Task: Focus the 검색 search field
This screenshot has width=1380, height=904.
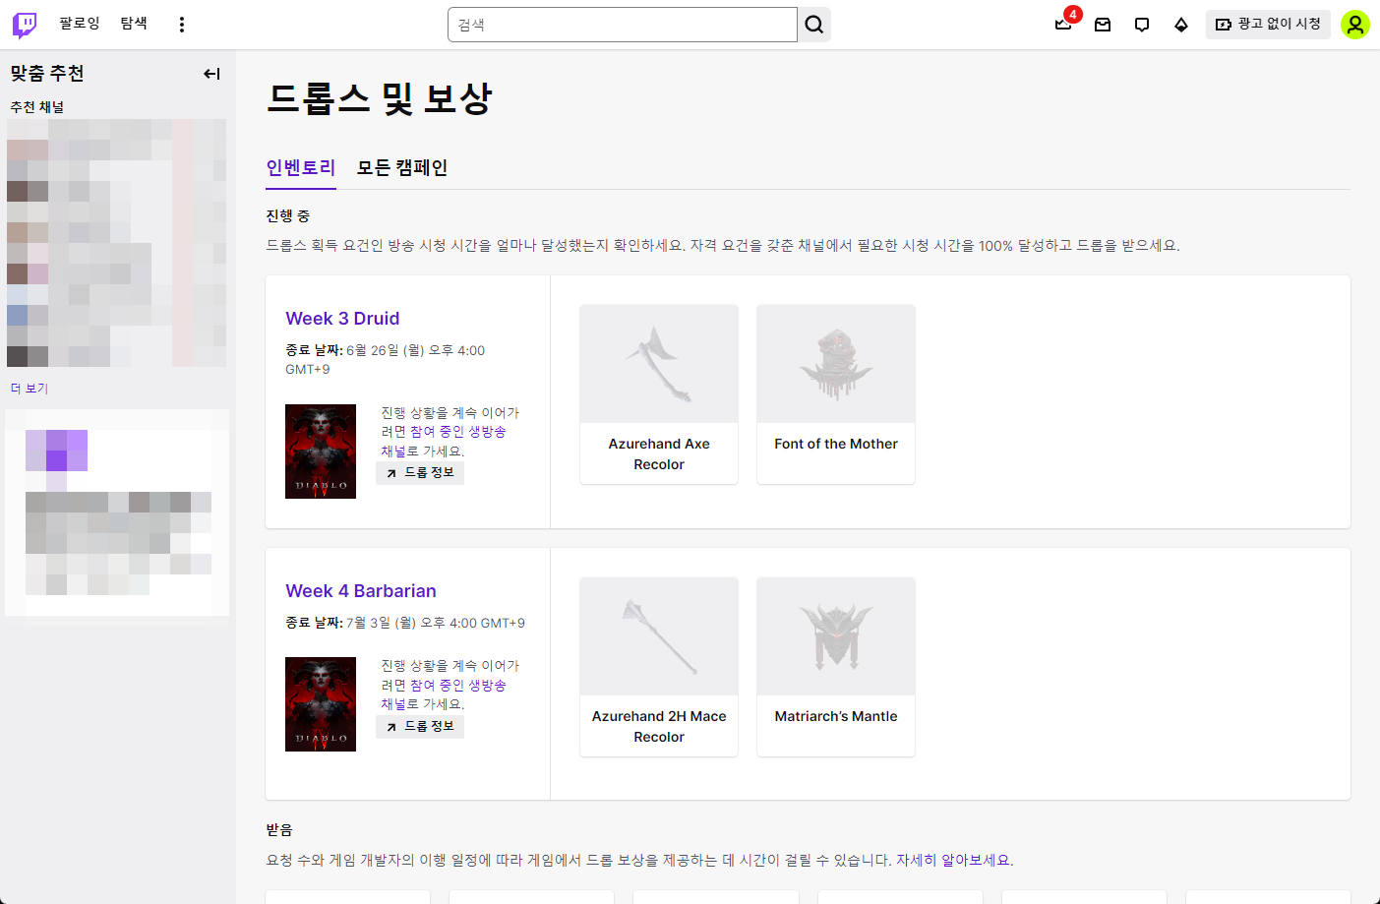Action: (623, 25)
